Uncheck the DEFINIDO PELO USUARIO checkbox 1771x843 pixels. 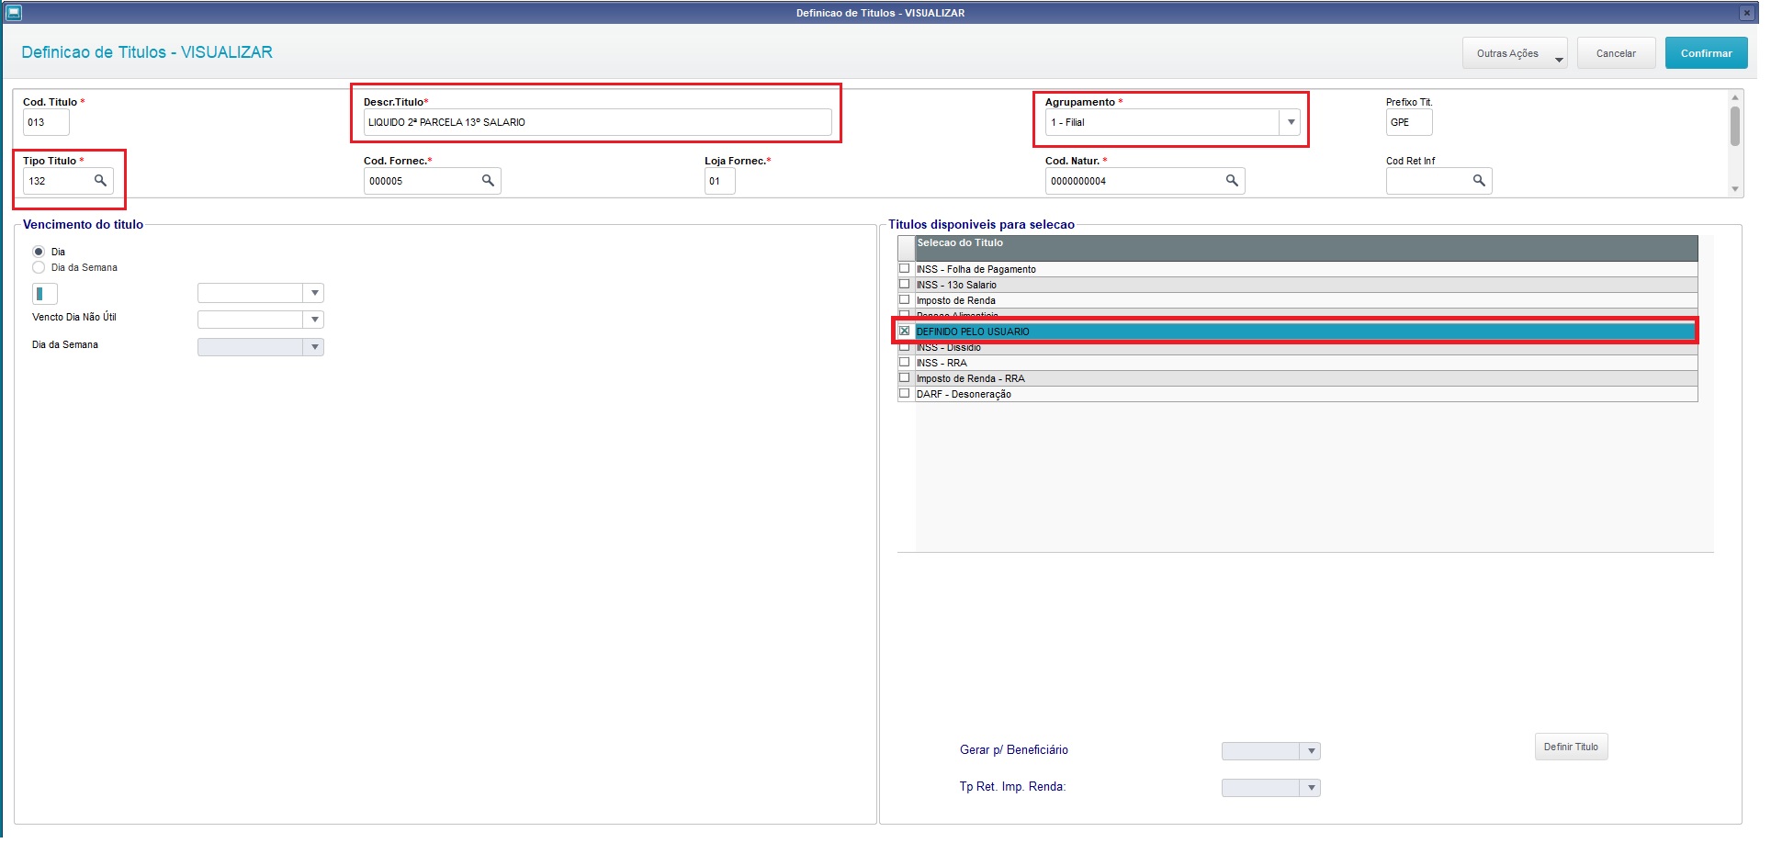(x=905, y=331)
